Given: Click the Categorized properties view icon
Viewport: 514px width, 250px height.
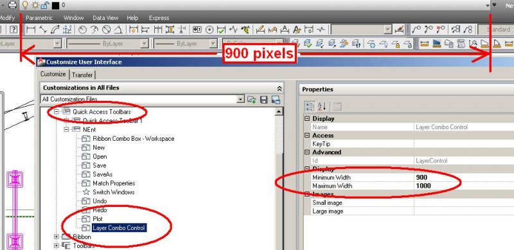Looking at the screenshot, I should click(310, 106).
